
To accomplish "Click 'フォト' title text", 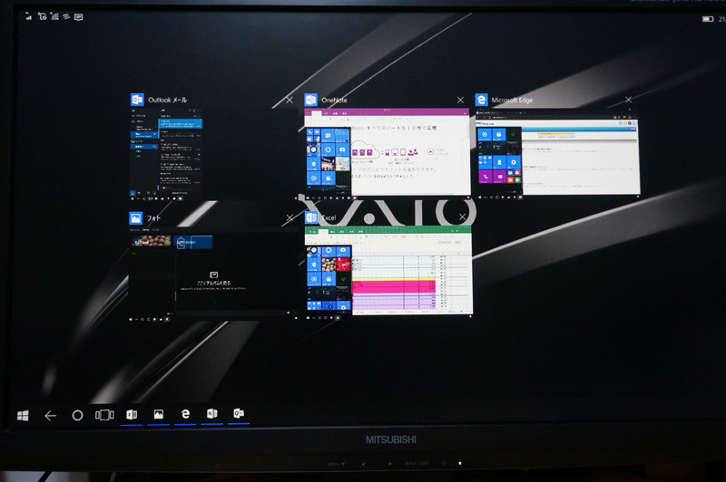I will (153, 218).
